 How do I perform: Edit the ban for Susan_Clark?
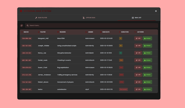[x=138, y=67]
